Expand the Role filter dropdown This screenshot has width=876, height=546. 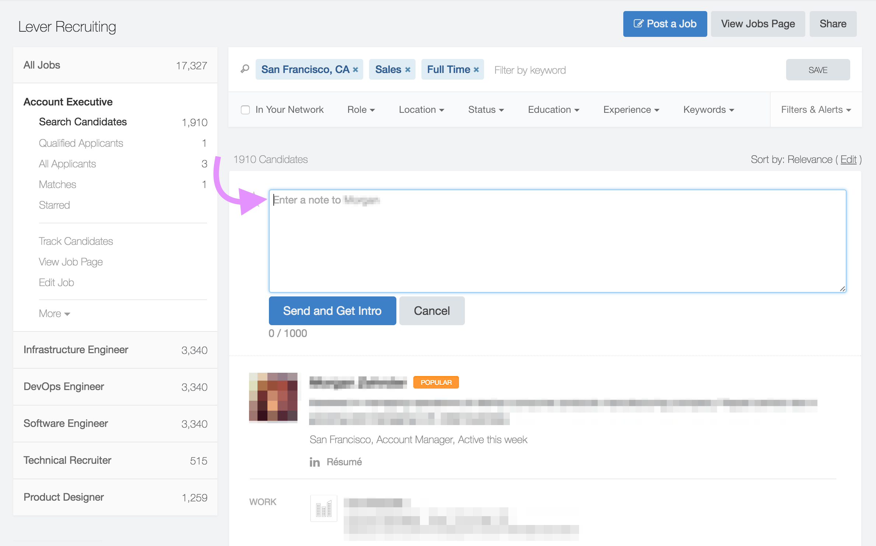(x=361, y=110)
